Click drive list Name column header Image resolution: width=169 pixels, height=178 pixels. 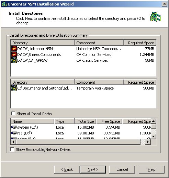click(32, 121)
